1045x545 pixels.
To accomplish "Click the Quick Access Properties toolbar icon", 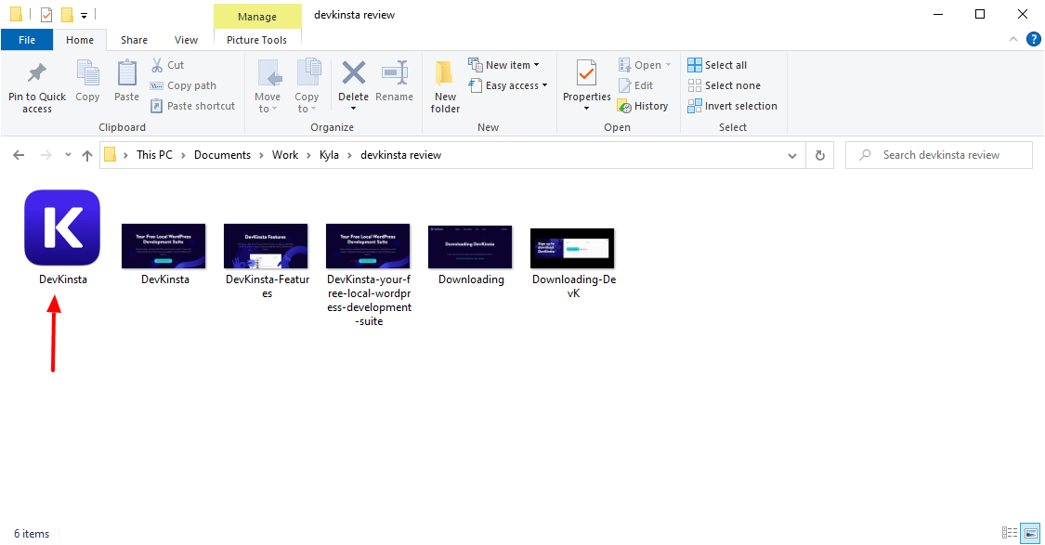I will click(46, 14).
